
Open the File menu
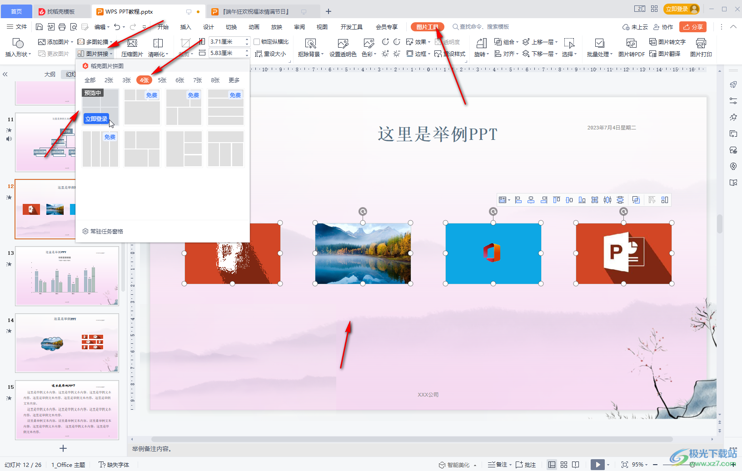(17, 27)
